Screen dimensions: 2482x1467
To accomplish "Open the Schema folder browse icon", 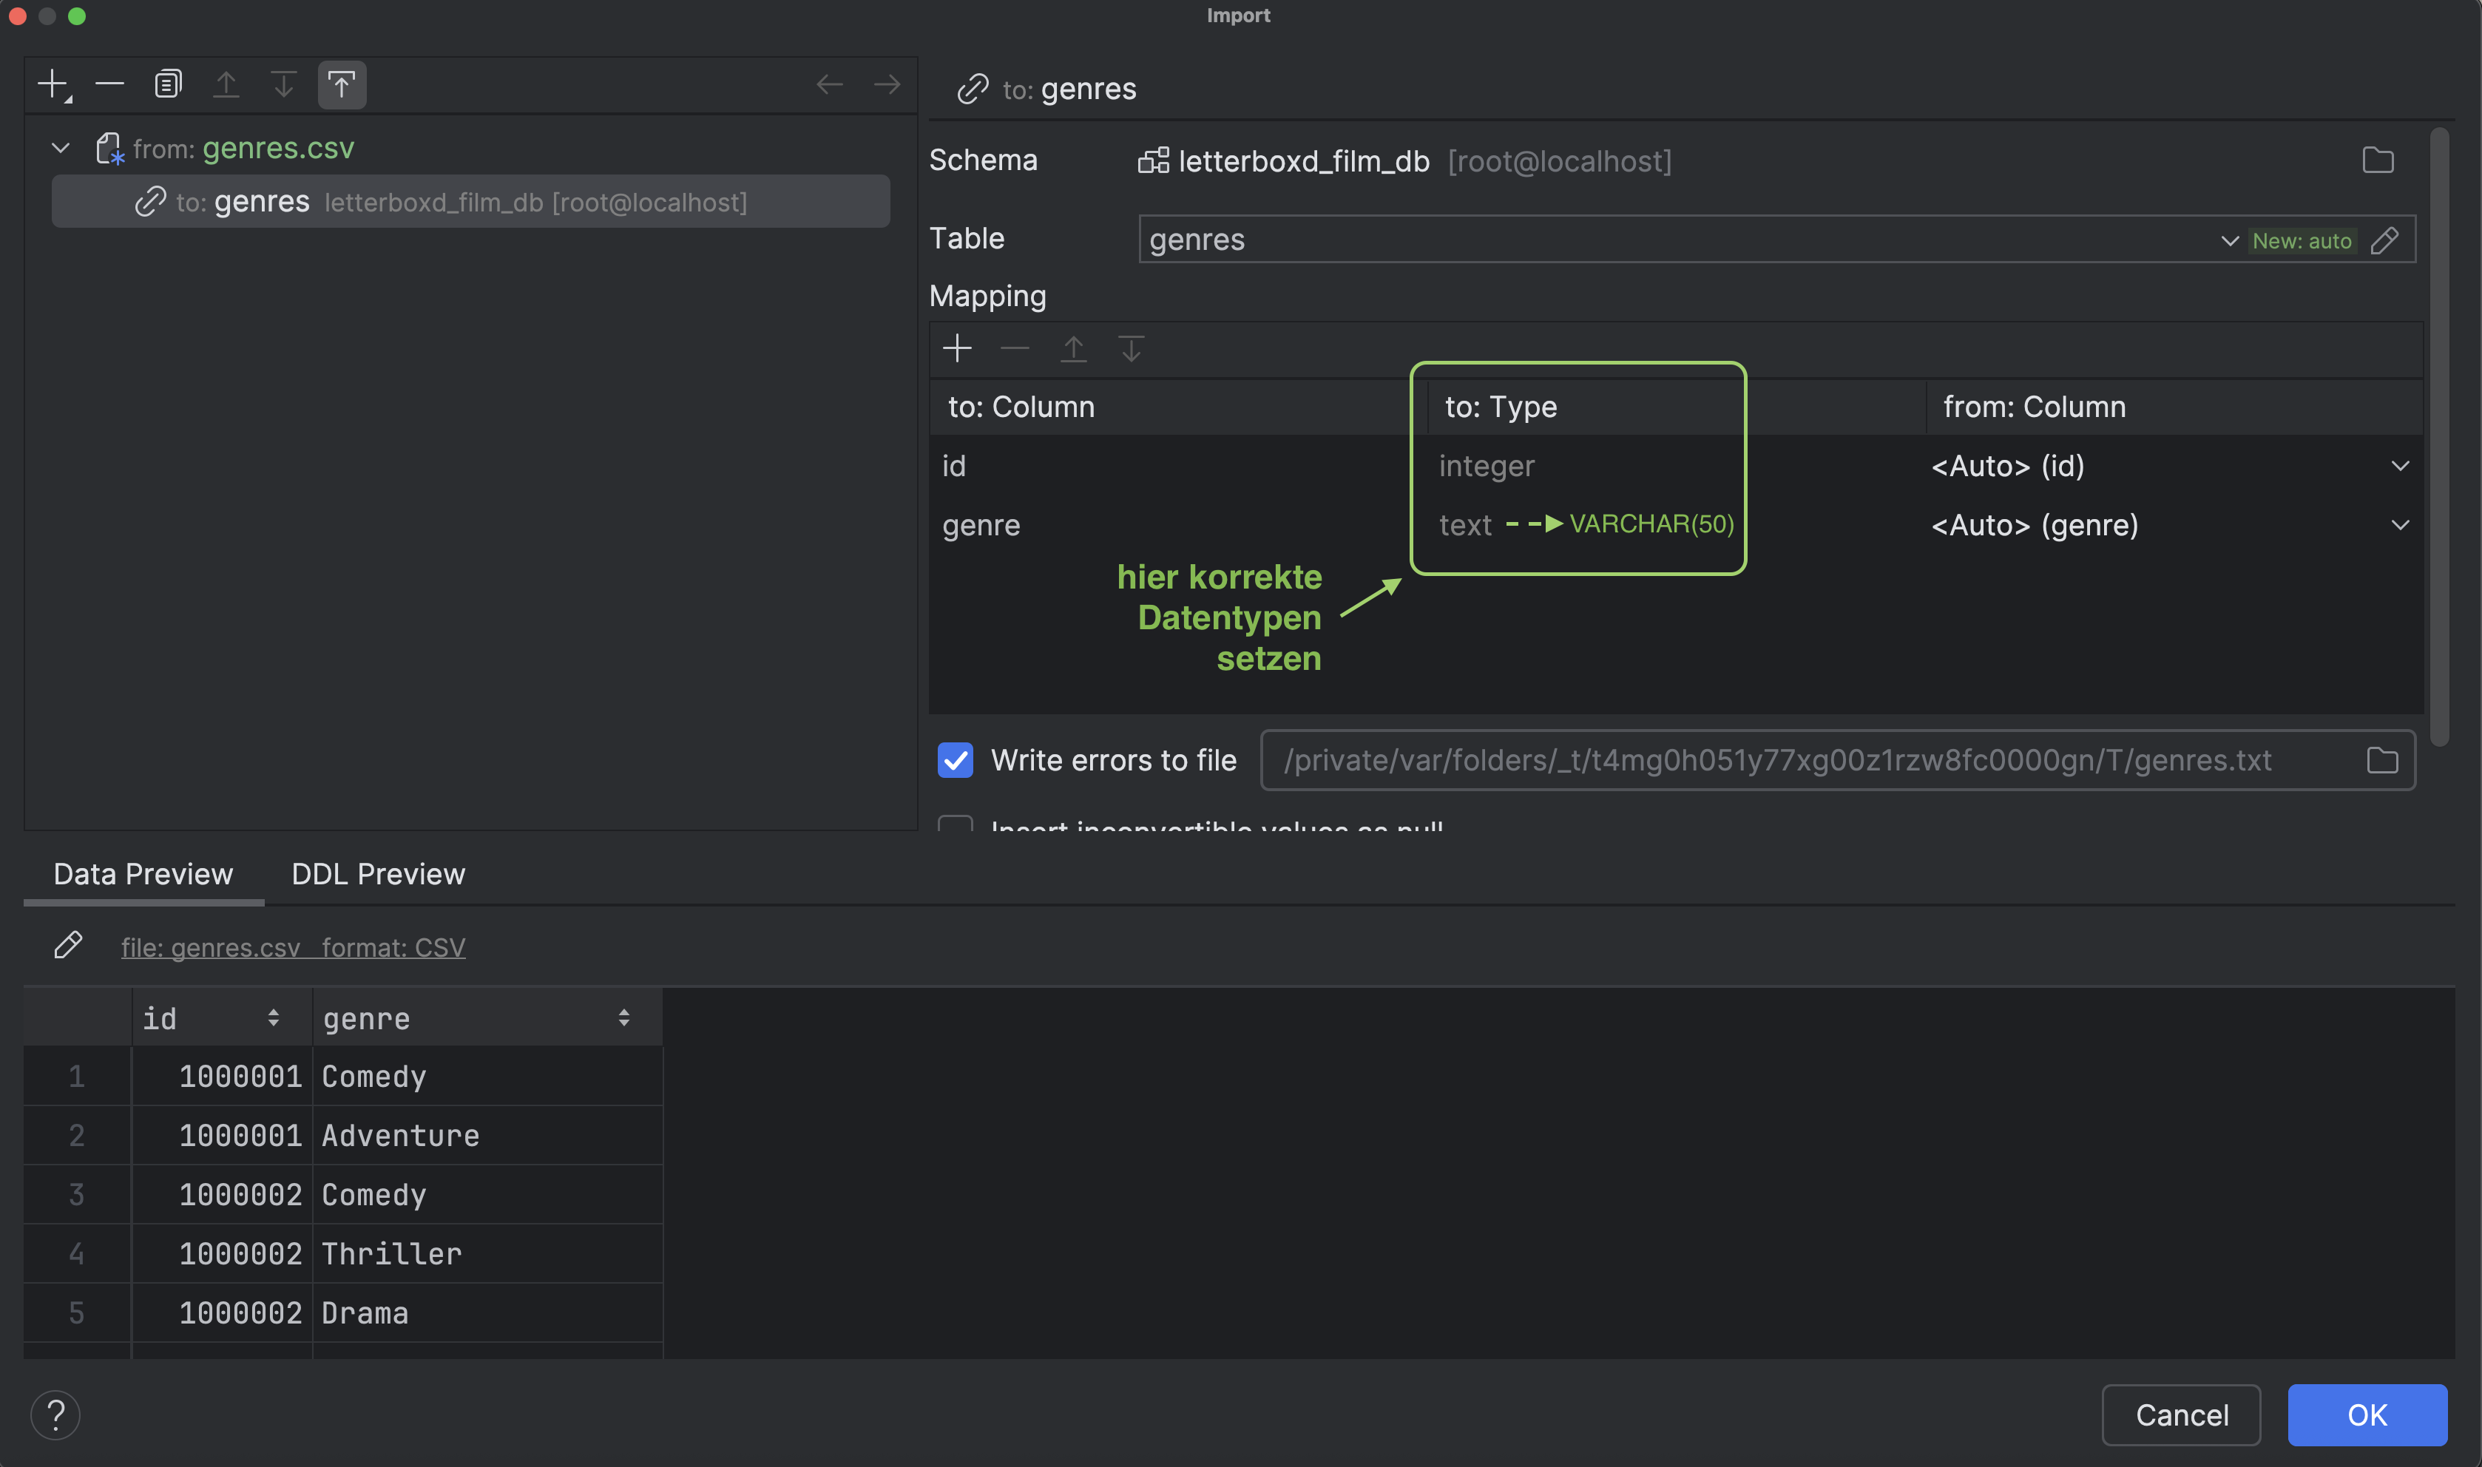I will click(2377, 161).
